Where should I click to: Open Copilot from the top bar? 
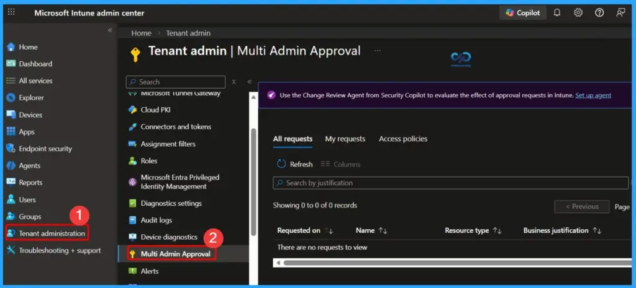click(523, 13)
